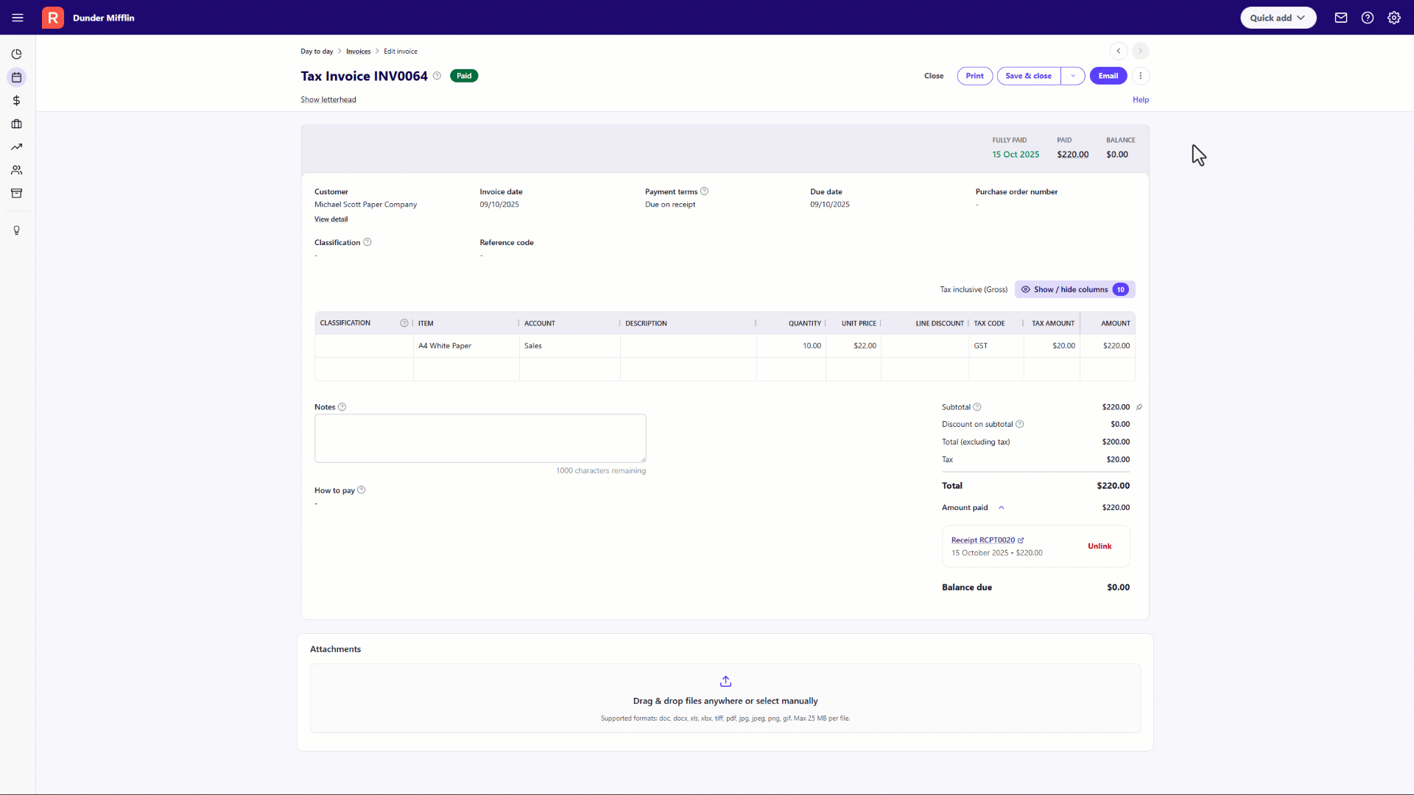Select the Day to day calendar icon
The image size is (1414, 795).
(16, 77)
